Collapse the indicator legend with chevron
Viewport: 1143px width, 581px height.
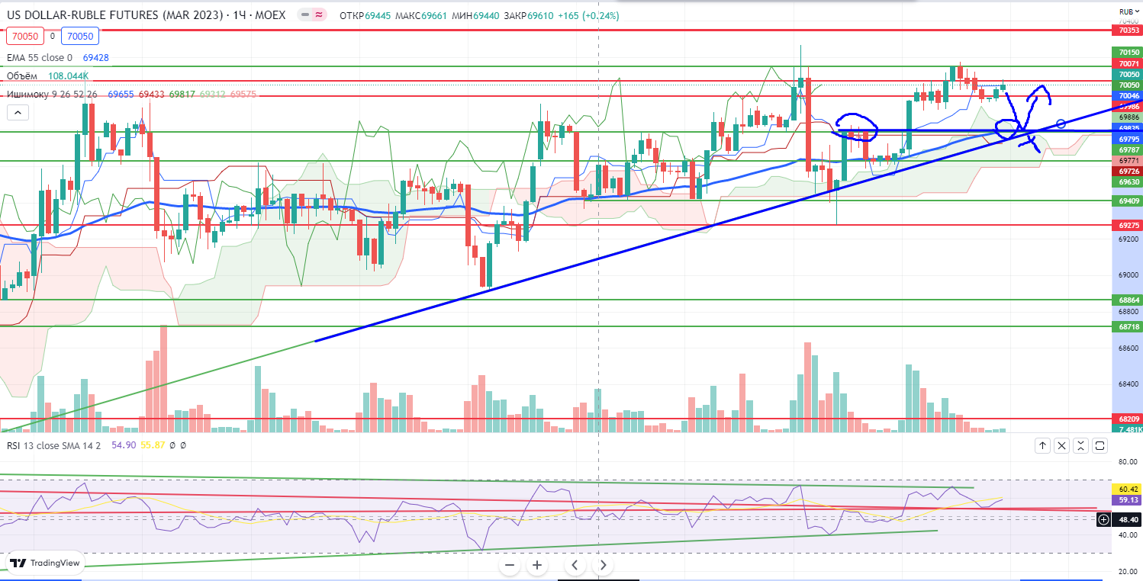click(x=18, y=113)
